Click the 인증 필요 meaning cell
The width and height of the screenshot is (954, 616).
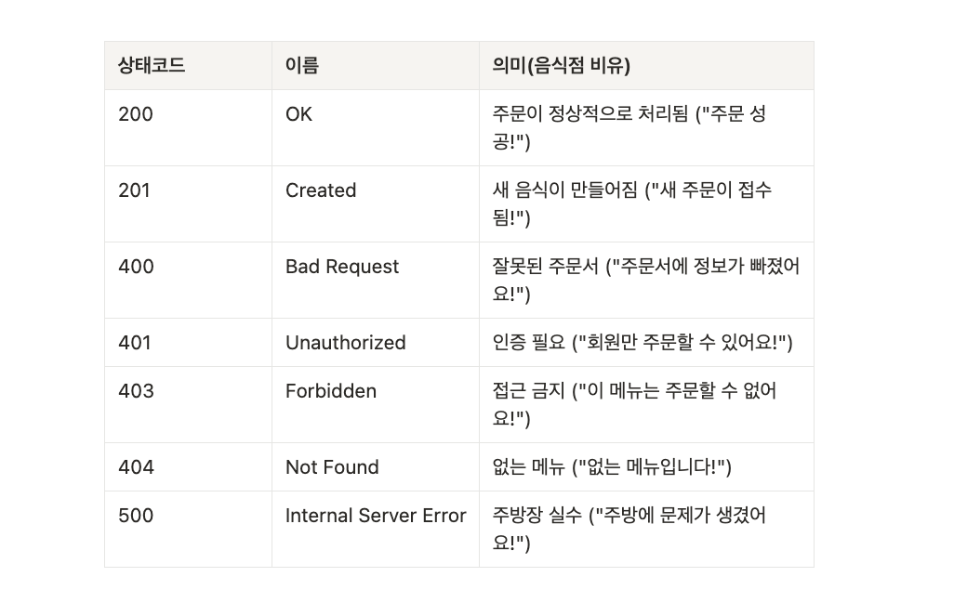647,342
